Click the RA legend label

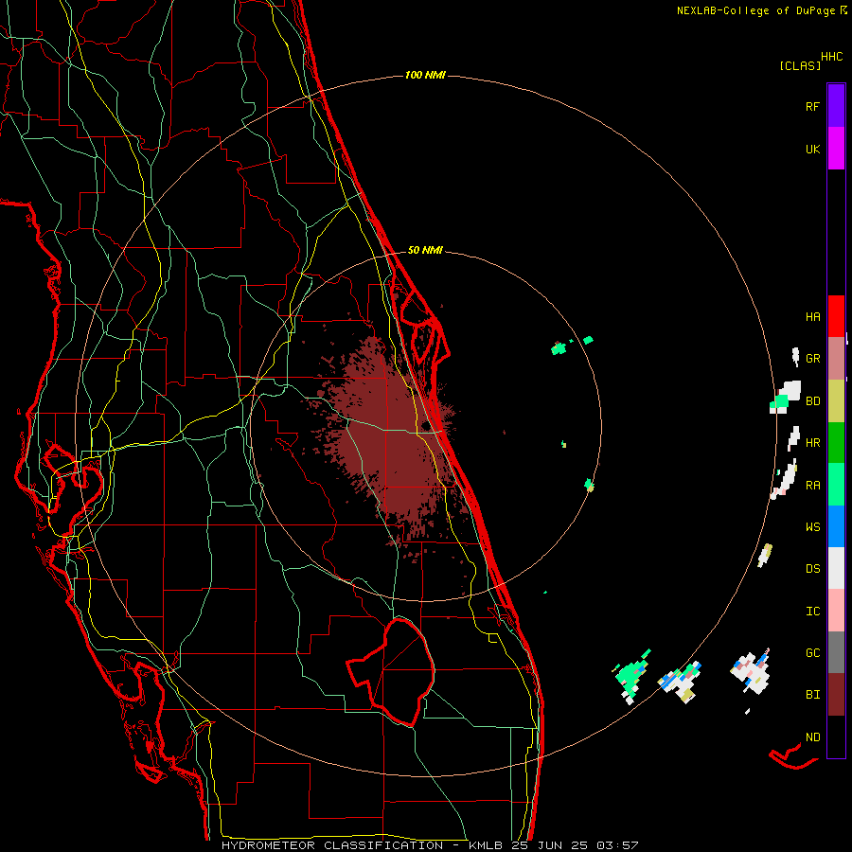click(812, 486)
